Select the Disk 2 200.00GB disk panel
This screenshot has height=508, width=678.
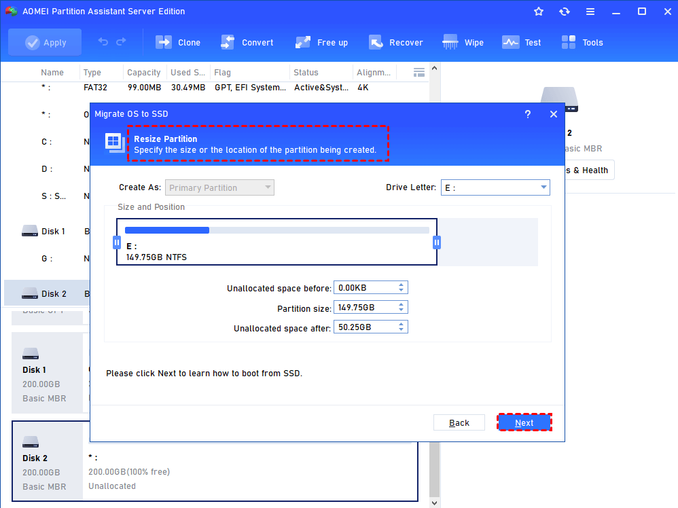47,461
